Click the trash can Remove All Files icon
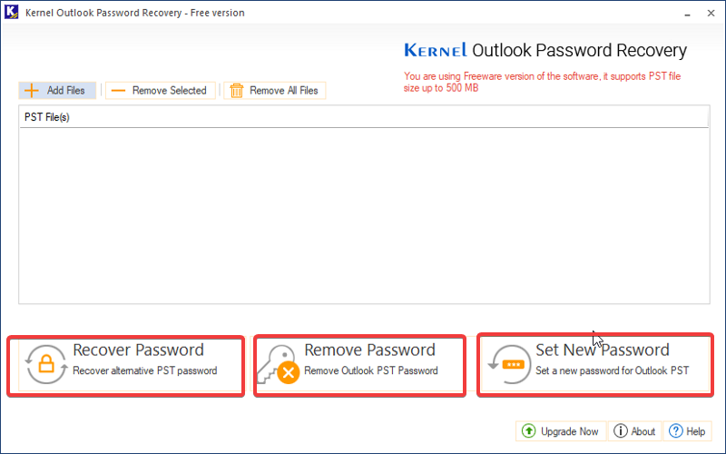Image resolution: width=726 pixels, height=454 pixels. tap(237, 90)
